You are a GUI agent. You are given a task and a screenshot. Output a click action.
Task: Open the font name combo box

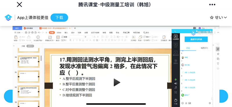77,37
